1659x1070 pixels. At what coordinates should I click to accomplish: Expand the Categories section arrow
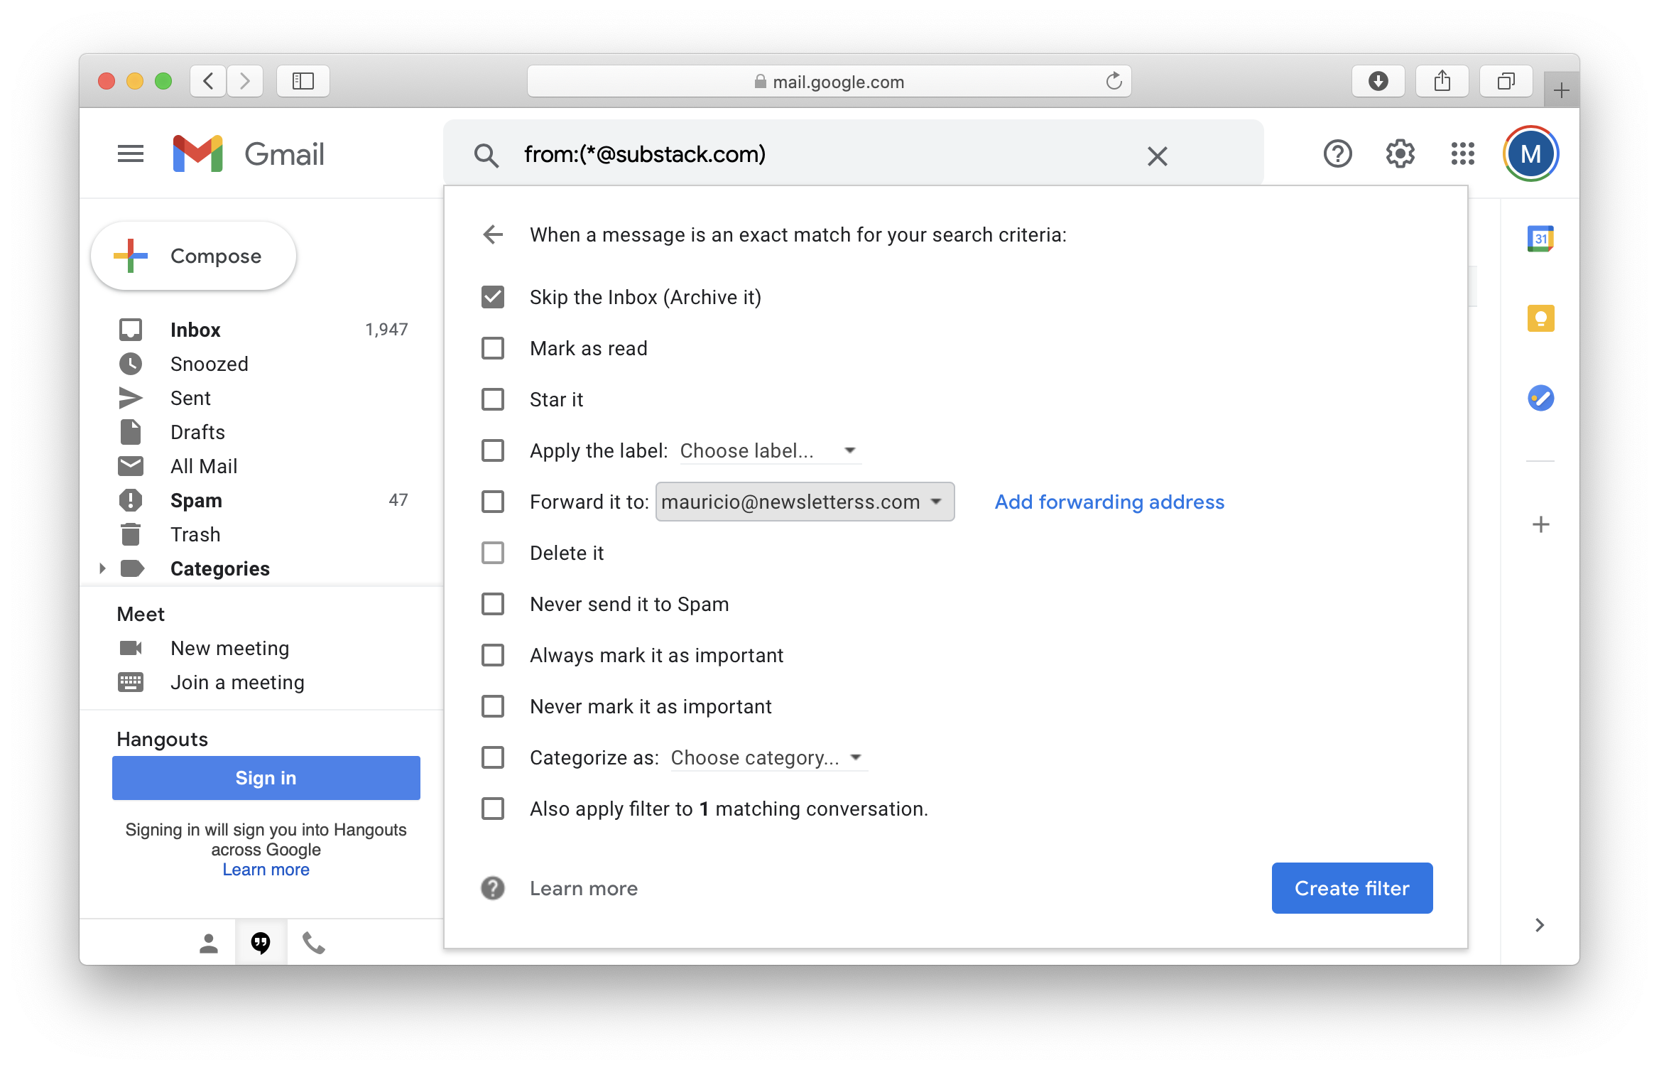102,568
